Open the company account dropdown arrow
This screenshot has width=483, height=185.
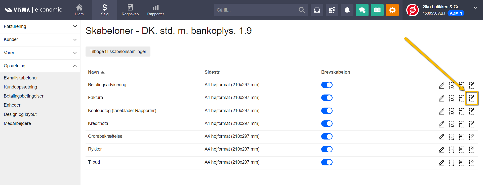pos(475,8)
